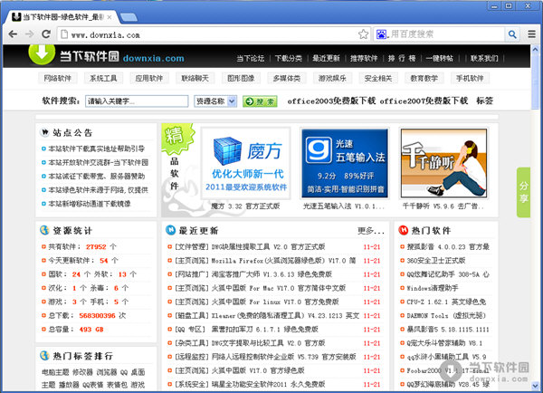Image resolution: width=543 pixels, height=393 pixels.
Task: Reload the page with the refresh icon
Action: (46, 34)
